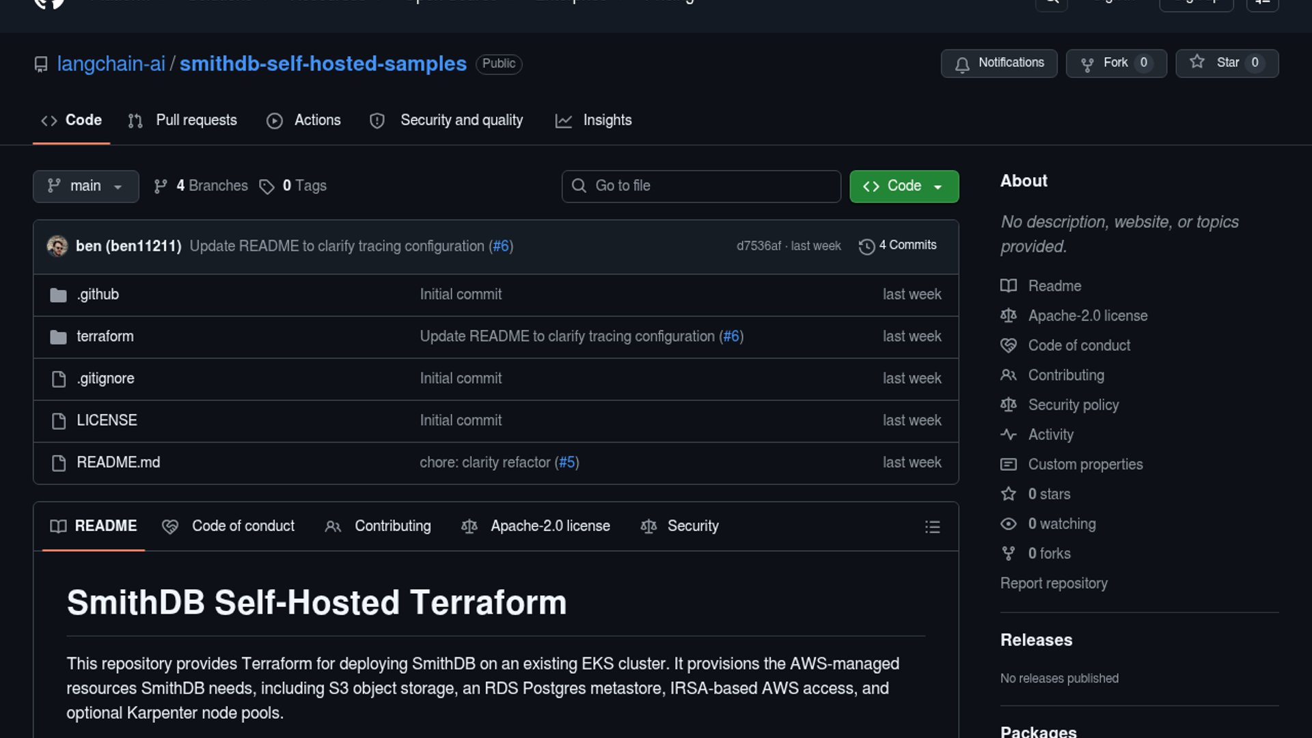Viewport: 1312px width, 738px height.
Task: Expand the green Code dropdown button
Action: pos(904,186)
